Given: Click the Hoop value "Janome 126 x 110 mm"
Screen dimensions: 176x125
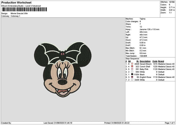Looking at the screenshot, I should (149, 29).
